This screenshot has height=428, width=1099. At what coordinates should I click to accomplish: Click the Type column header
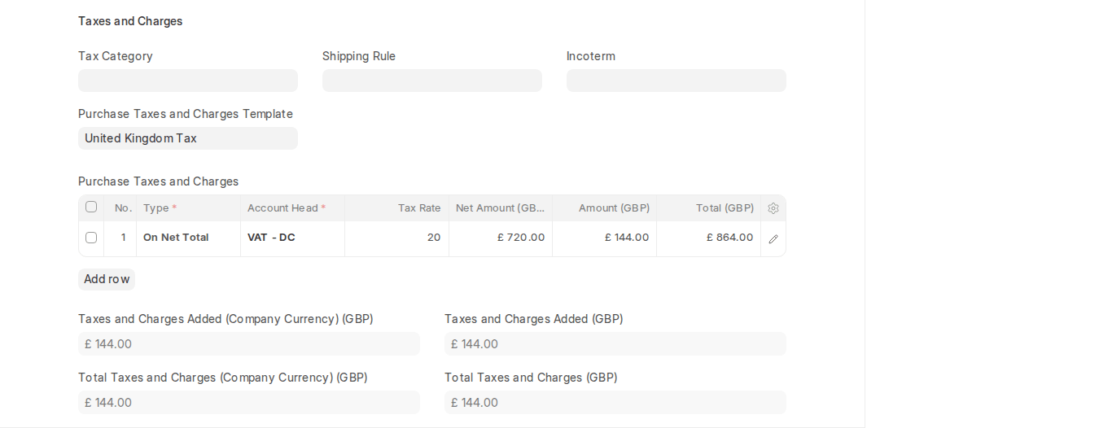(x=189, y=208)
